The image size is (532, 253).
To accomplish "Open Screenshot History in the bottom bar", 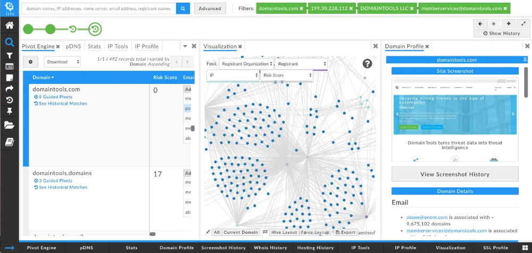I will [x=223, y=248].
